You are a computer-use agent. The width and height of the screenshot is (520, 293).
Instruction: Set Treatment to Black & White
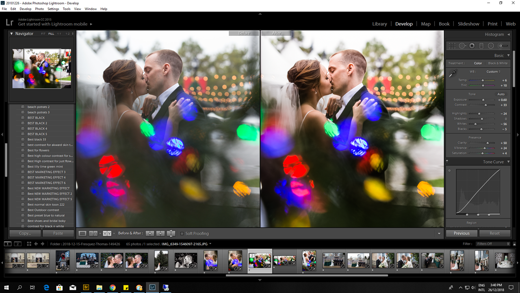(498, 63)
